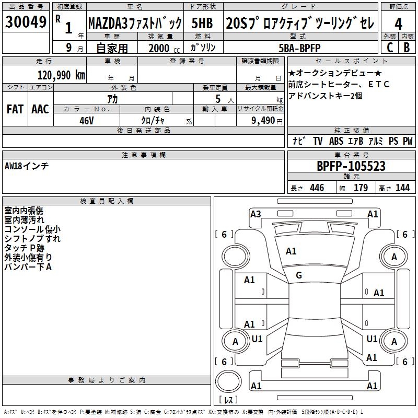This screenshot has height=418, width=418.
Task: Click overall grade score 4
Action: tap(398, 24)
